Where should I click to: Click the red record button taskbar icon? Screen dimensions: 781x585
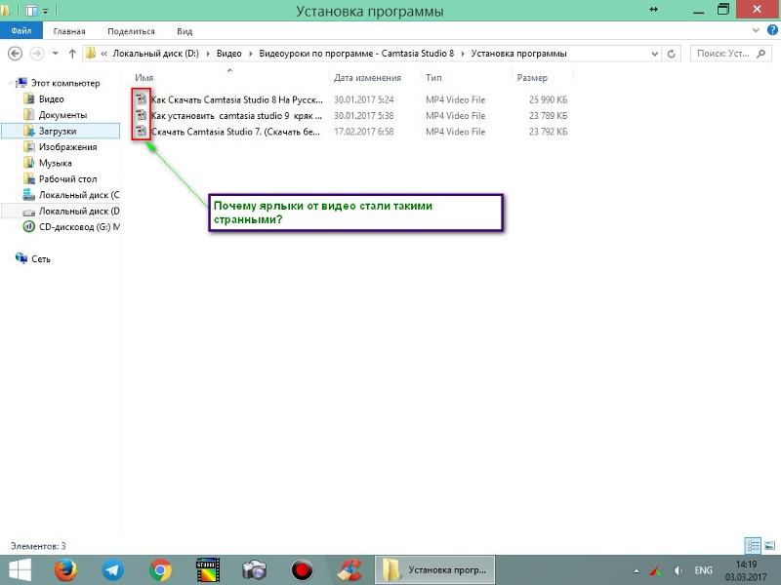click(x=302, y=570)
